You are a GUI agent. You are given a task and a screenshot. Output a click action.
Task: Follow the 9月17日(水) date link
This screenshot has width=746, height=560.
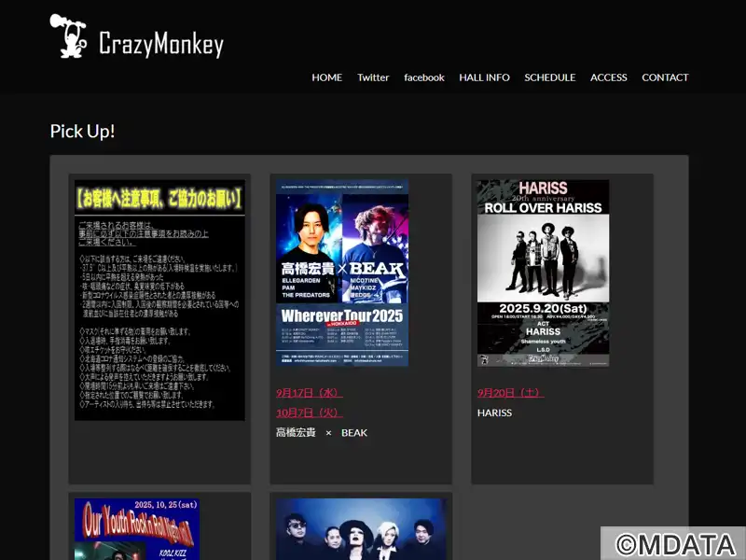point(310,393)
